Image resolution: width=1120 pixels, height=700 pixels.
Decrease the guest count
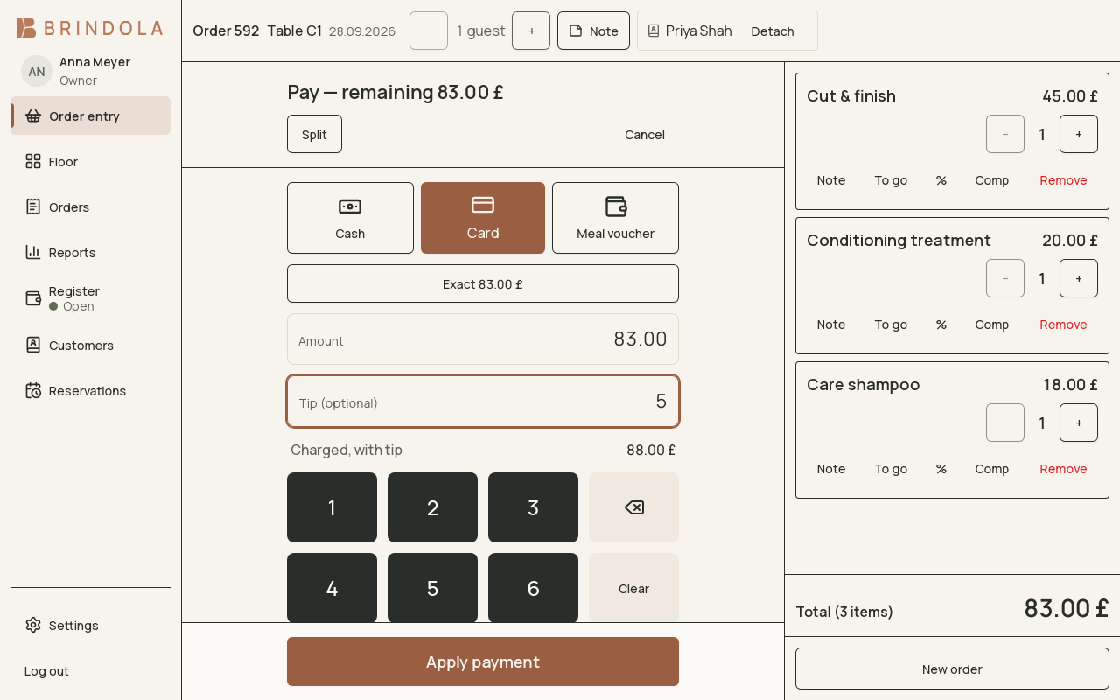point(429,31)
